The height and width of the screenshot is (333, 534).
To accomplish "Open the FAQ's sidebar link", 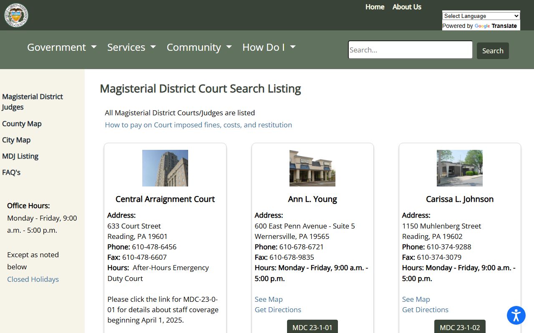I will coord(11,172).
